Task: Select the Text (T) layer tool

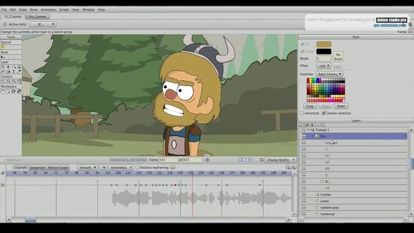Action: pos(14,72)
